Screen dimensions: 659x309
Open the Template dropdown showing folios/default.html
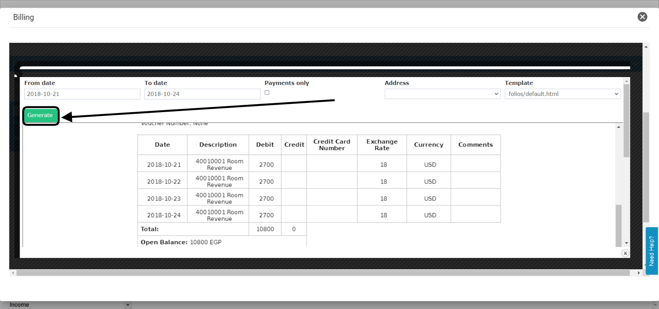click(x=562, y=94)
